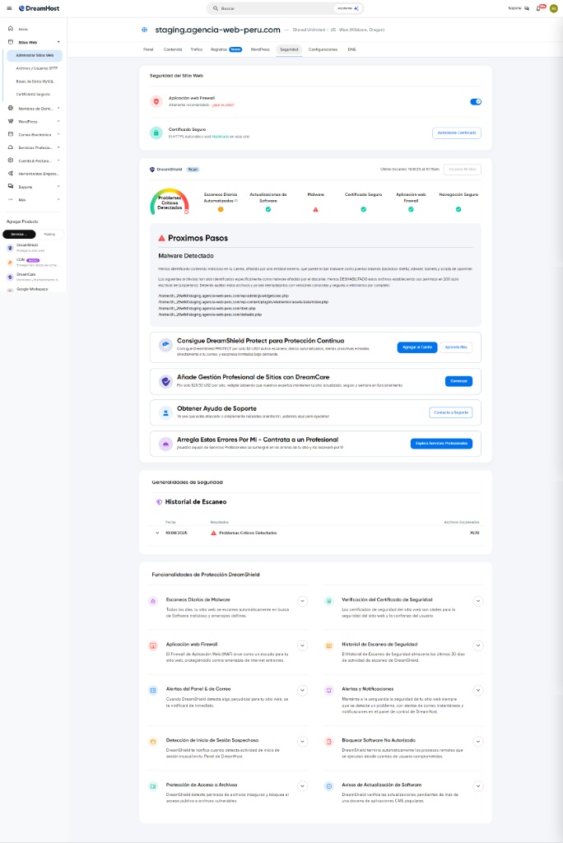Click the red Malware warning triangle

pyautogui.click(x=315, y=209)
